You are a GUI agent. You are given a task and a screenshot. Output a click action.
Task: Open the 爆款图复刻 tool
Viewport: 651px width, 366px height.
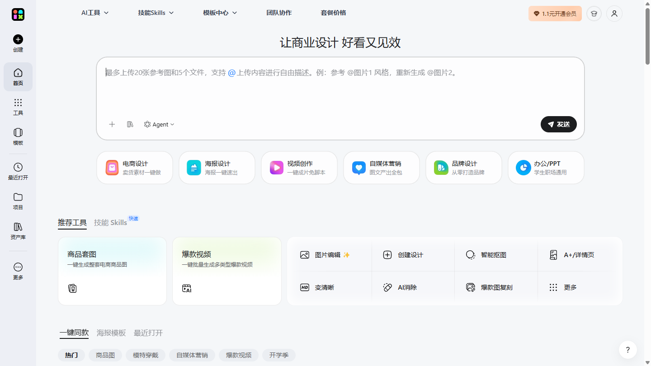pos(496,287)
